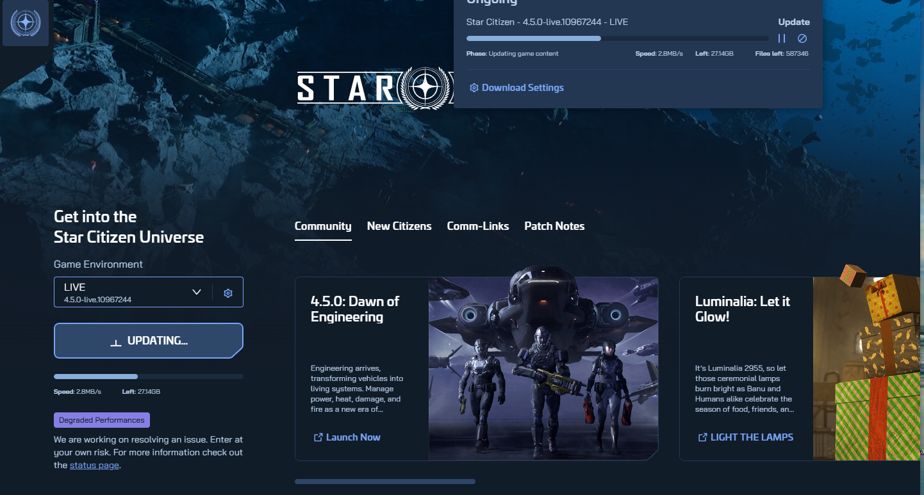The image size is (924, 495).
Task: Click the "Engineering arrives" card description
Action: click(x=357, y=389)
